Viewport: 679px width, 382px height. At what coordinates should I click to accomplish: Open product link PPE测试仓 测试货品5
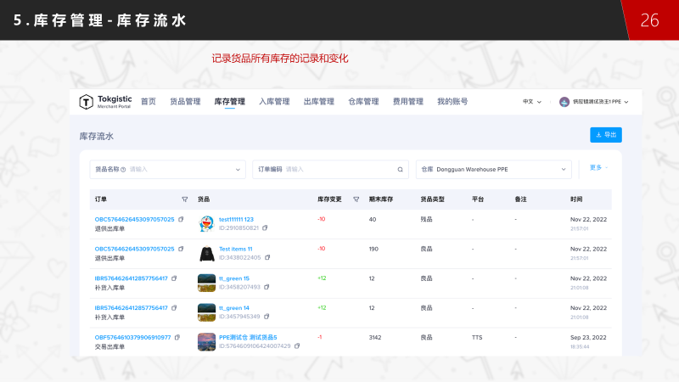248,337
